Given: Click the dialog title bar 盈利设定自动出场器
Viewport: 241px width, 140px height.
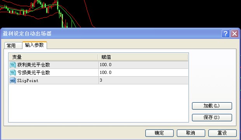Looking at the screenshot, I should 111,33.
